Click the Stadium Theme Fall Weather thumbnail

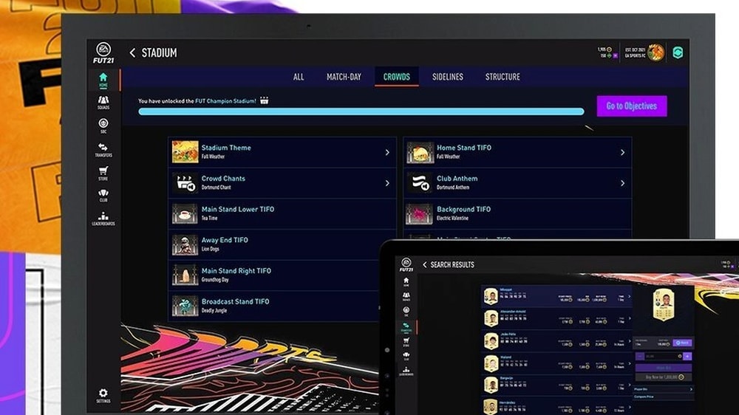[x=185, y=152]
